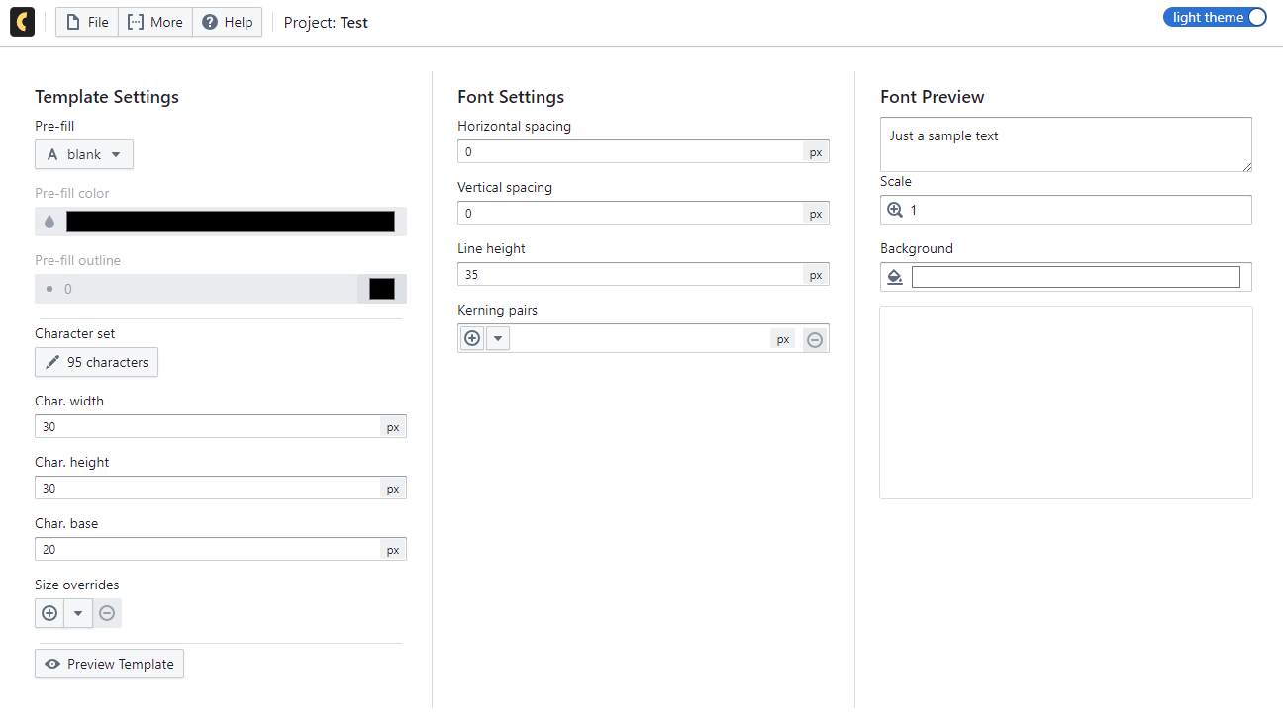Image resolution: width=1283 pixels, height=720 pixels.
Task: Click the magnifier icon in the Scale field
Action: point(896,209)
